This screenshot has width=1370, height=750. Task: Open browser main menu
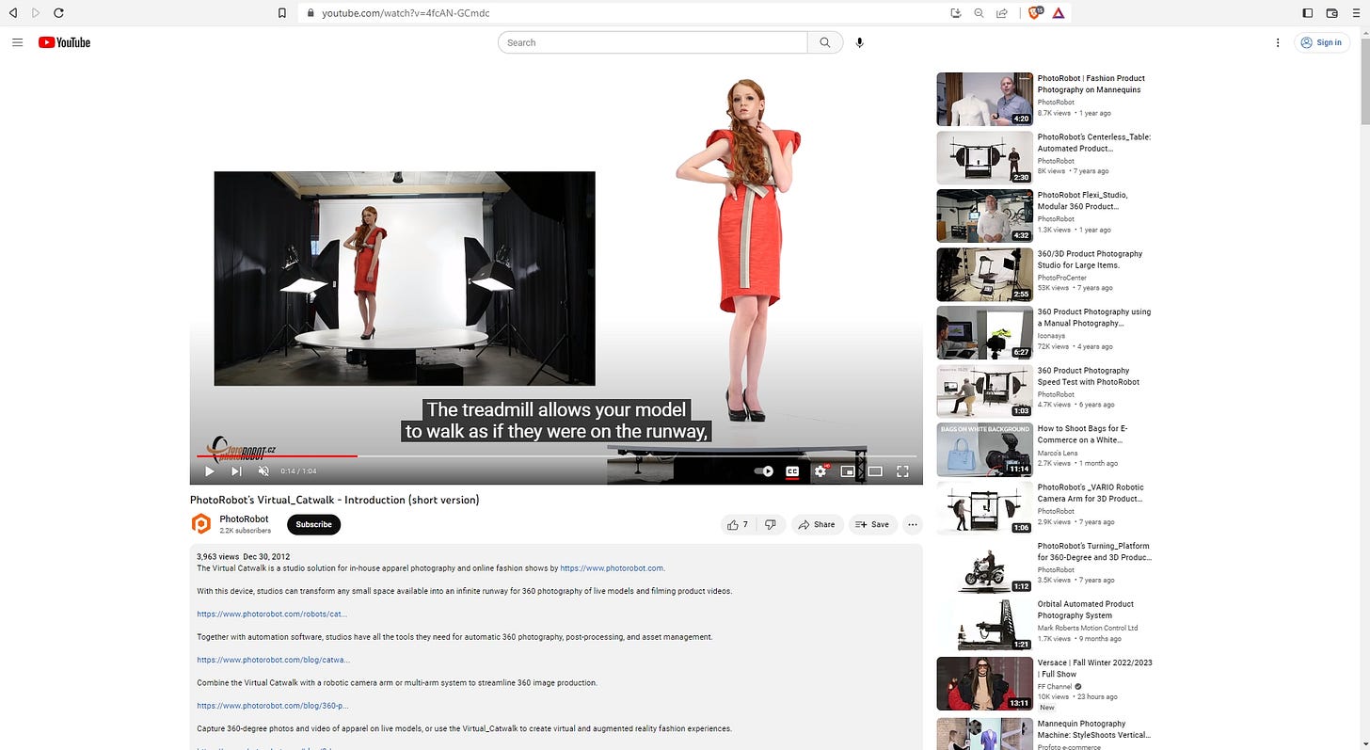(1356, 13)
